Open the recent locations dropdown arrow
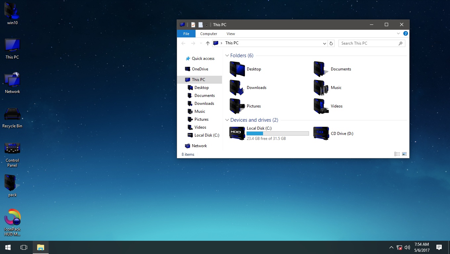 click(201, 43)
